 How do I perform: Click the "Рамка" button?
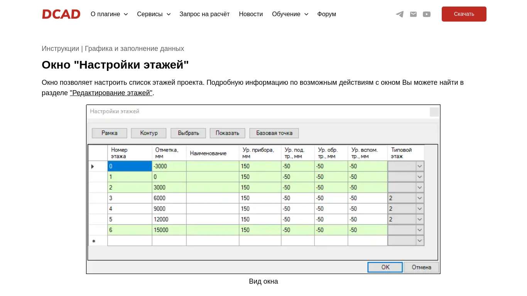click(x=110, y=133)
